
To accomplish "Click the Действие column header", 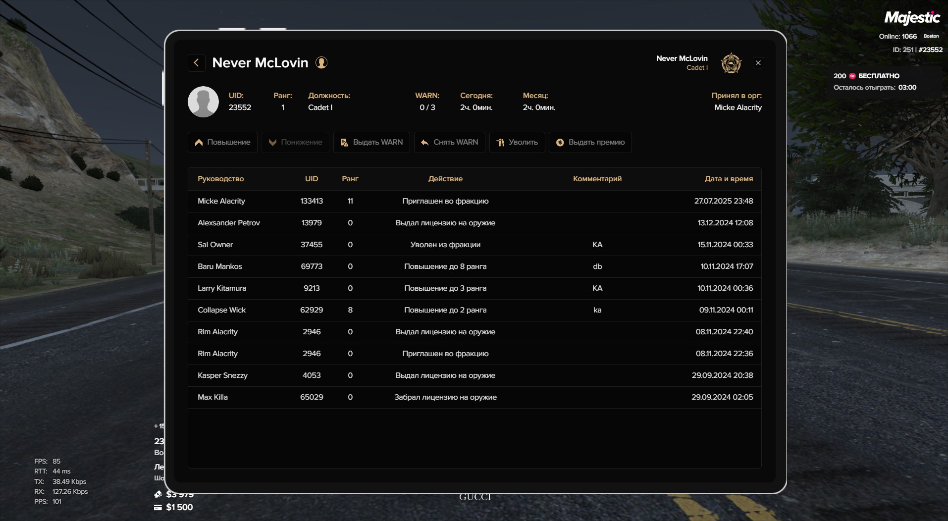I will point(445,179).
